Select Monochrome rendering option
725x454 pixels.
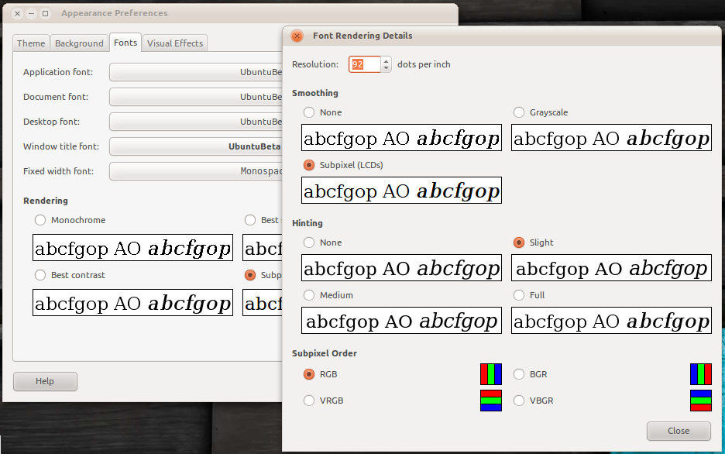40,220
